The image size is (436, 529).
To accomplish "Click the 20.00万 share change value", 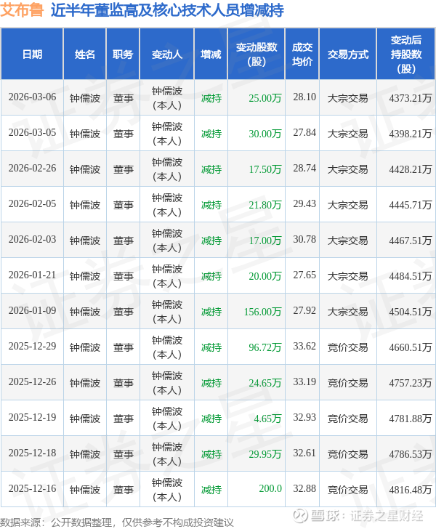I will 265,276.
